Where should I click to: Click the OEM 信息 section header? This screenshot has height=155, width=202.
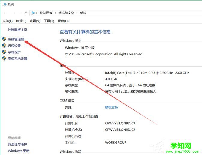click(67, 100)
